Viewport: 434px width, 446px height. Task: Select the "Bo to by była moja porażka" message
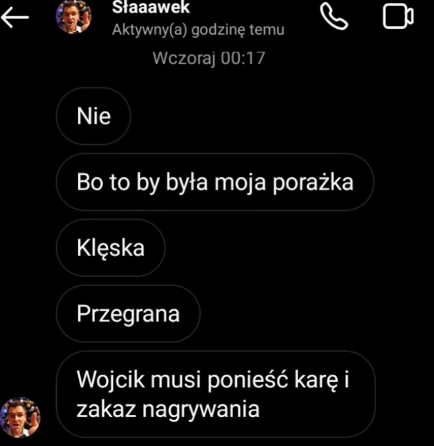(215, 182)
